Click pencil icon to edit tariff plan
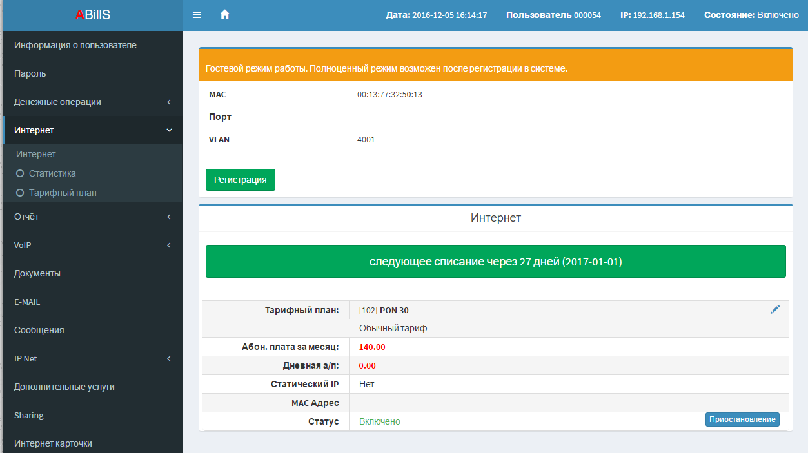This screenshot has height=453, width=808. [775, 310]
